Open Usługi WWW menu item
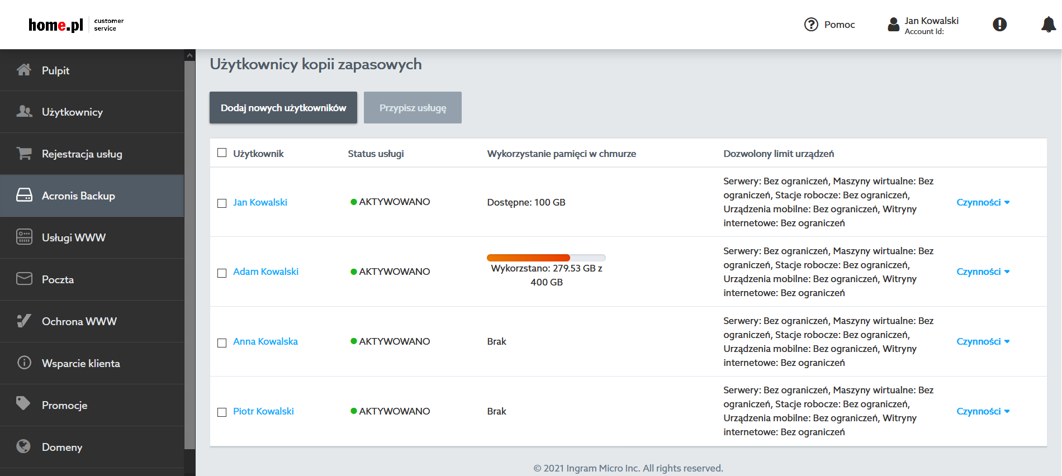The width and height of the screenshot is (1062, 476). click(92, 237)
